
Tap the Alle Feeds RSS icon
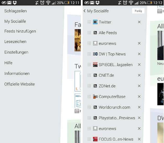[95, 33]
